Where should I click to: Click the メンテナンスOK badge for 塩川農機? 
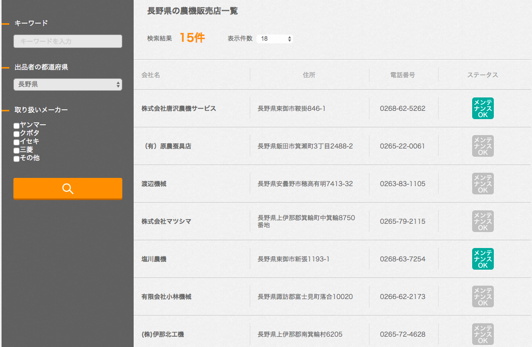[482, 259]
